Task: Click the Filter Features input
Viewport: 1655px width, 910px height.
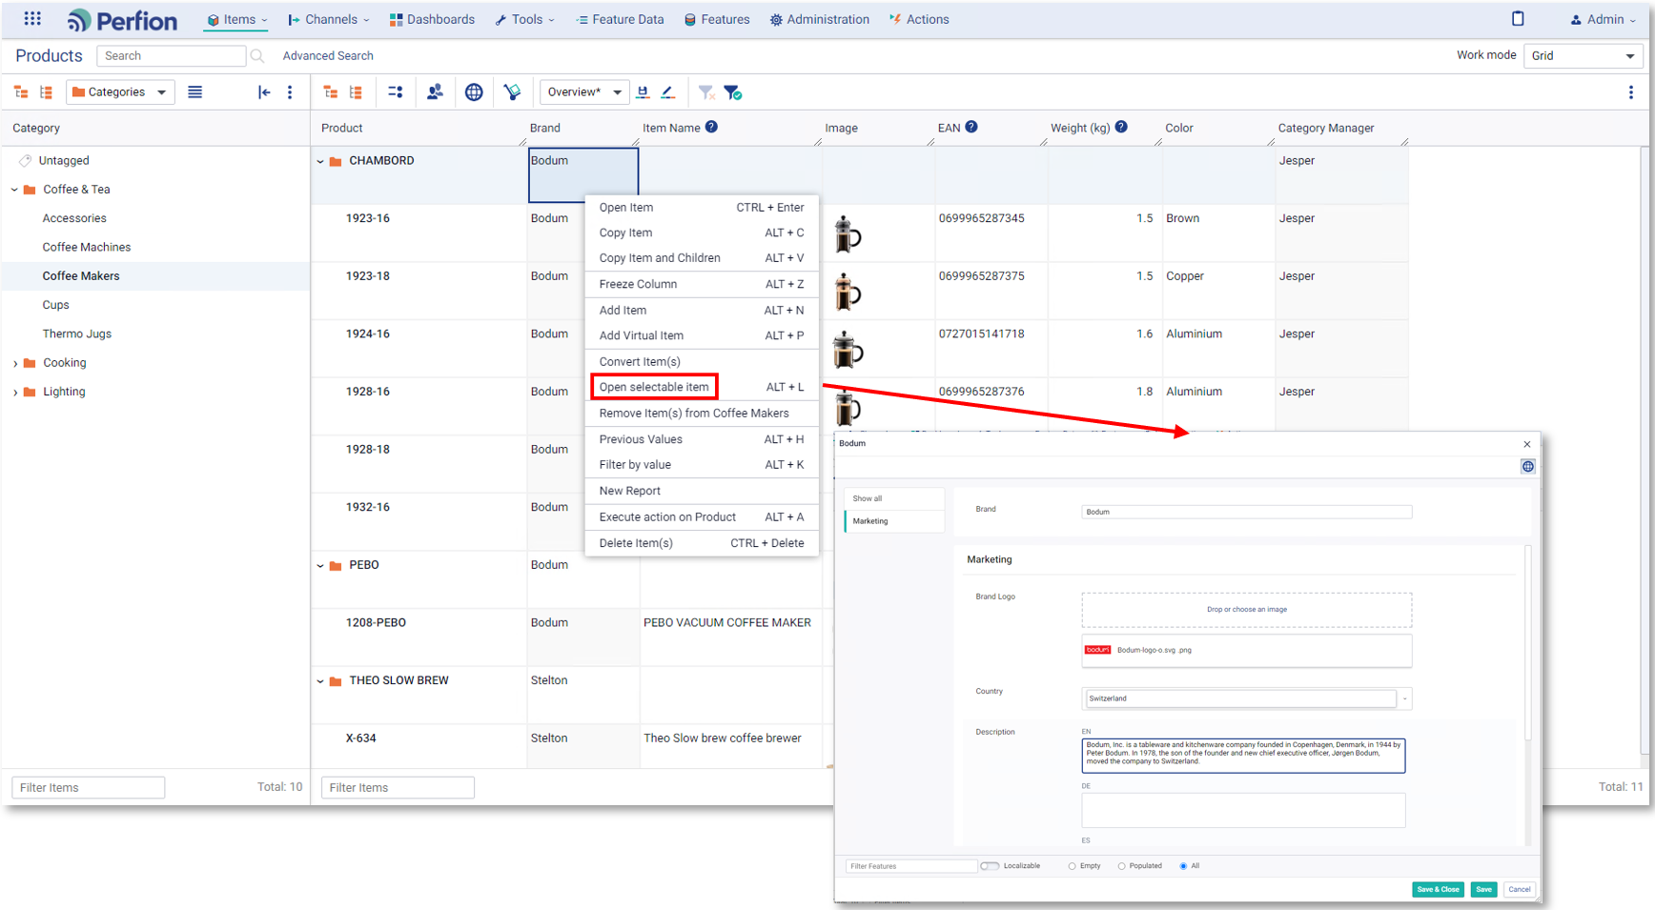Action: tap(911, 866)
